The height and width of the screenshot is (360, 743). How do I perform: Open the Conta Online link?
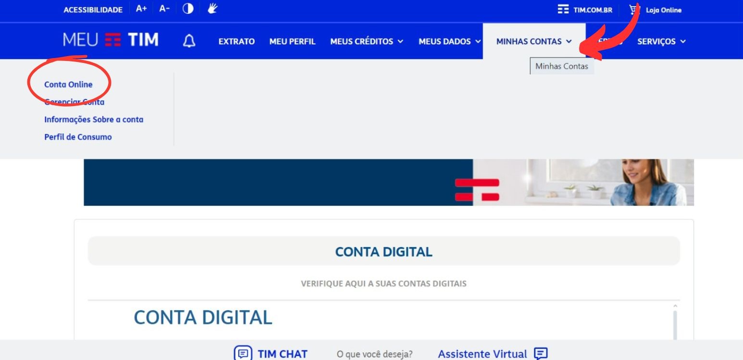[68, 84]
